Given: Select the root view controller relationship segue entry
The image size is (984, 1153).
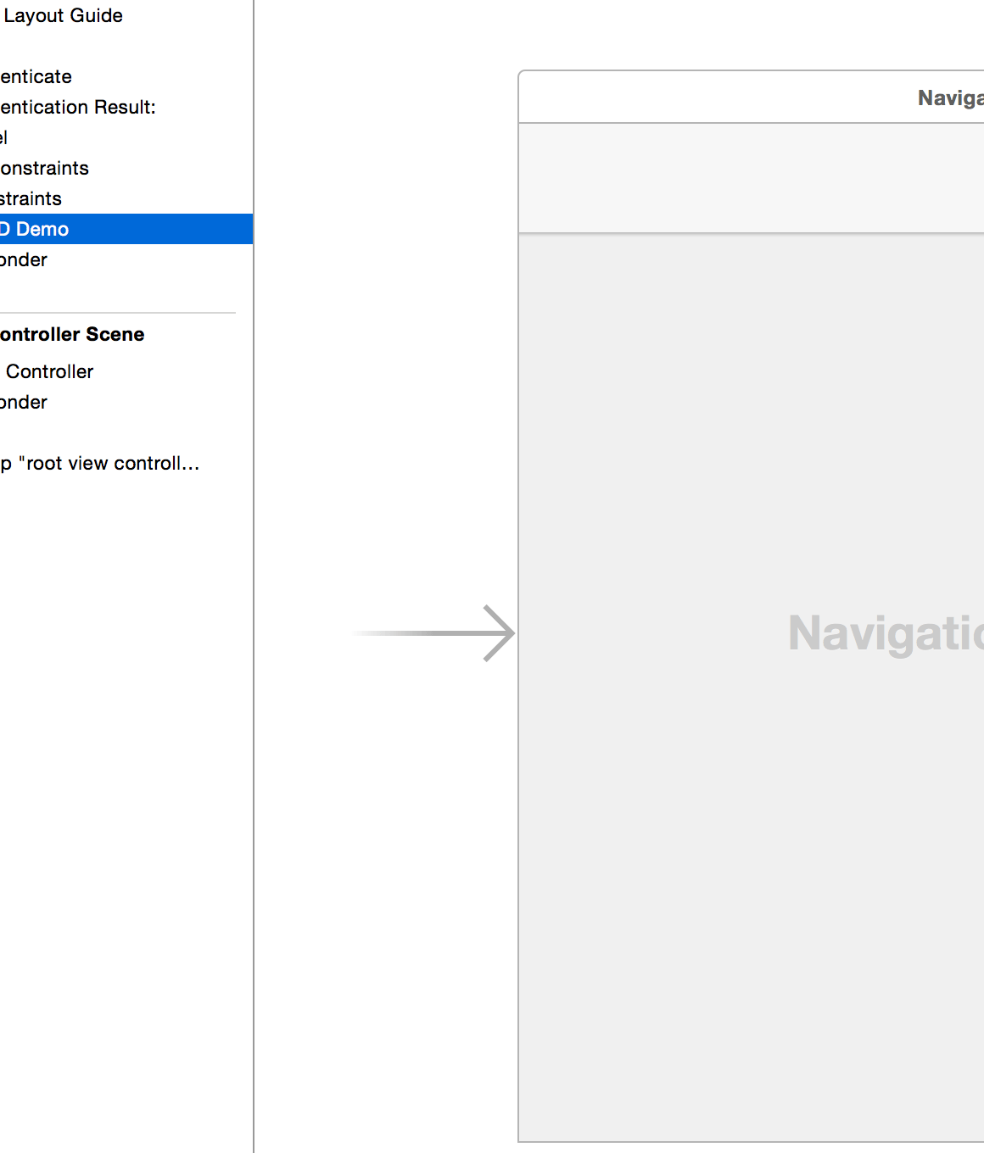Looking at the screenshot, I should 99,463.
